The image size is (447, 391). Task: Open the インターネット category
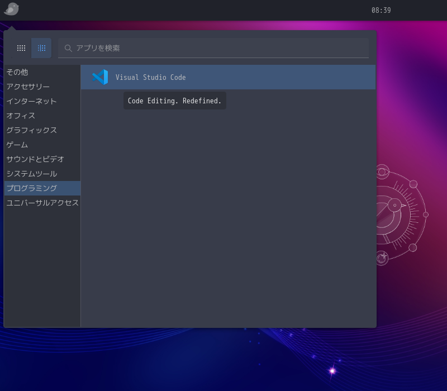click(42, 101)
